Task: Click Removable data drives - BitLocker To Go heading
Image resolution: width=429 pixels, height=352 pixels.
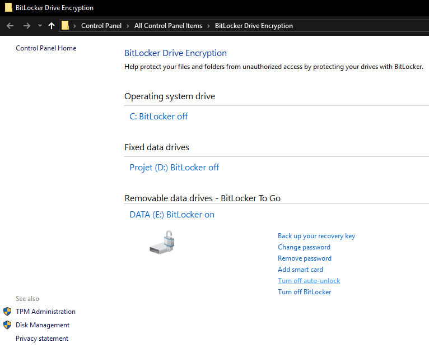Action: coord(203,198)
